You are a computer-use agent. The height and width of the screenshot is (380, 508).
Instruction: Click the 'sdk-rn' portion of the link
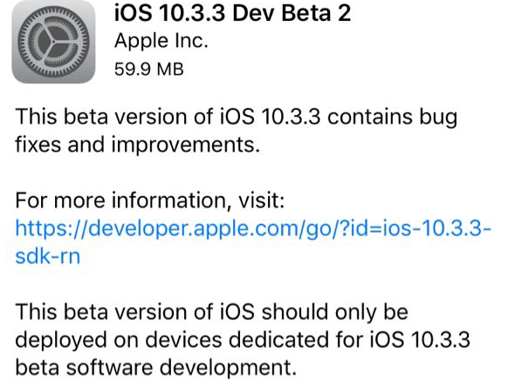click(48, 256)
